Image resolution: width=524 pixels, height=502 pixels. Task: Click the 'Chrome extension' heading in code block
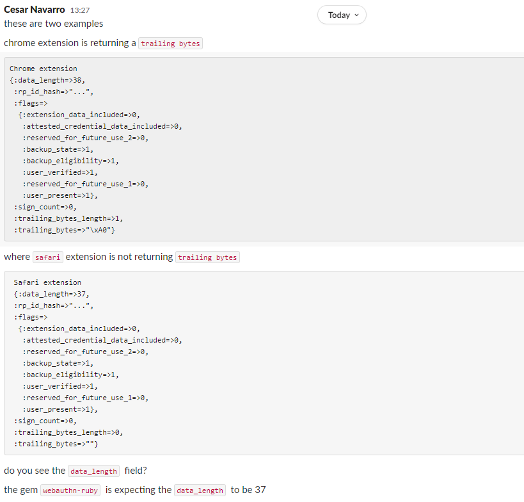point(44,69)
